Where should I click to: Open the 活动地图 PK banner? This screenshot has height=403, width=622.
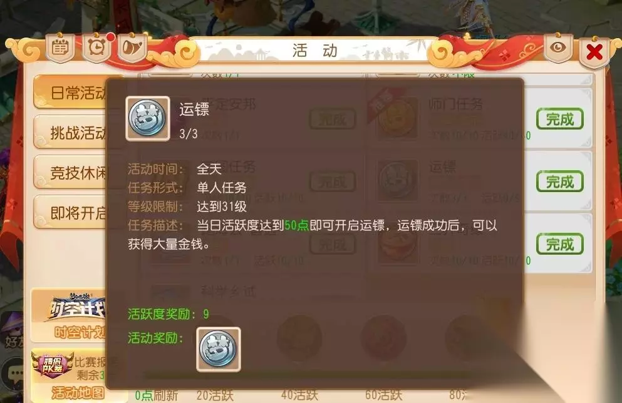[68, 375]
